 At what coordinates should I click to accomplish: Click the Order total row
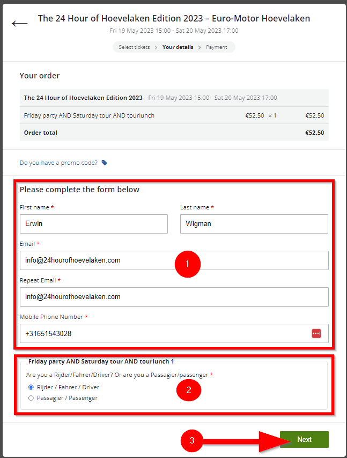pos(174,133)
